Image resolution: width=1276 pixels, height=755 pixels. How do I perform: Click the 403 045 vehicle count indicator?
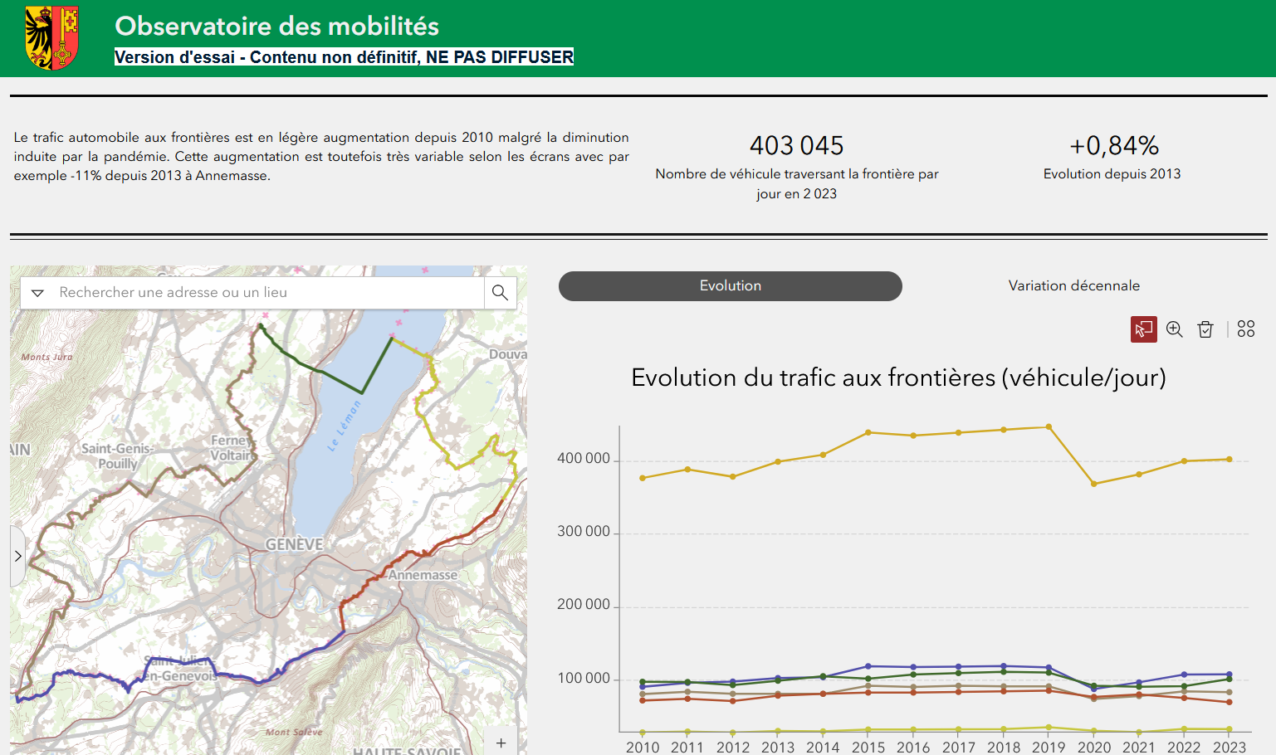point(796,146)
